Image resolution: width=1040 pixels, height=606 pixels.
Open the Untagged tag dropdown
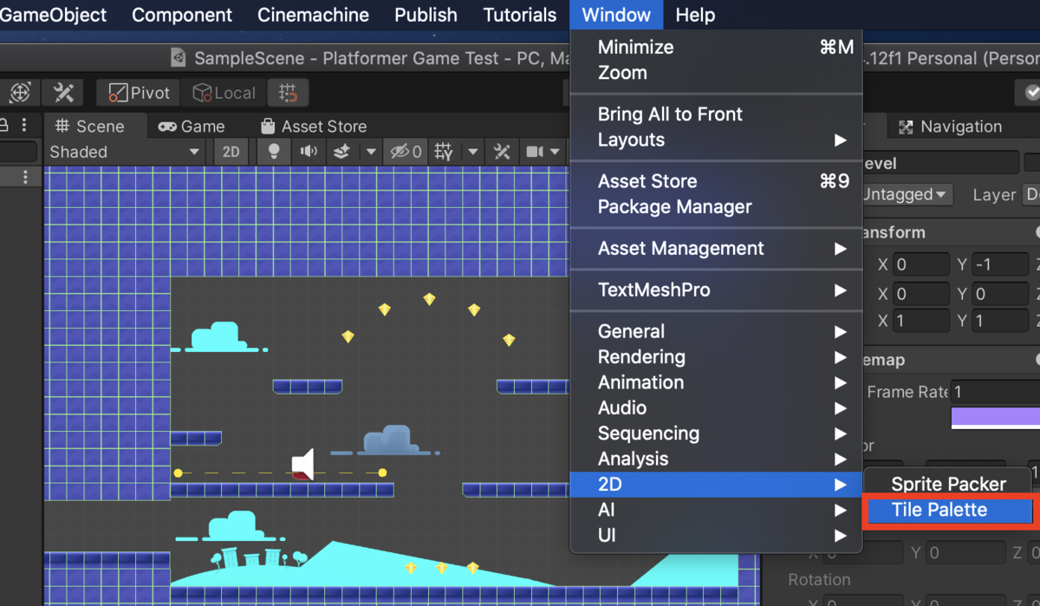pos(907,194)
